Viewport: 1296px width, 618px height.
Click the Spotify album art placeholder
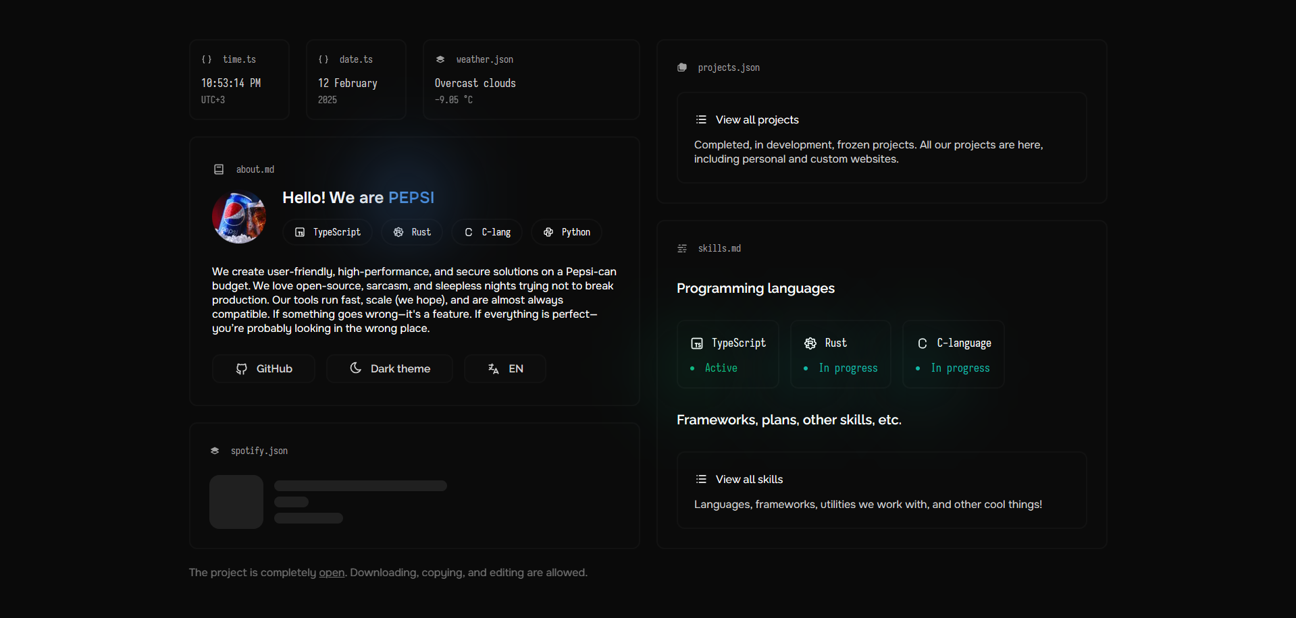point(236,502)
